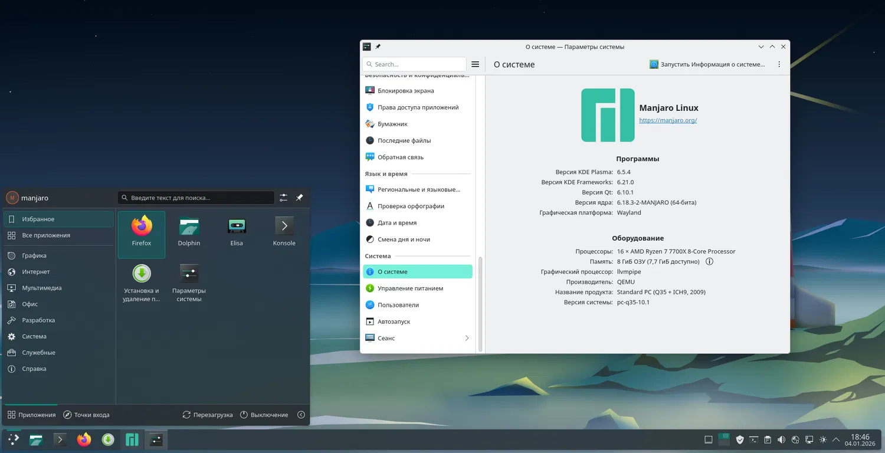Open 'Параметры системы' from launcher favorites

(189, 283)
